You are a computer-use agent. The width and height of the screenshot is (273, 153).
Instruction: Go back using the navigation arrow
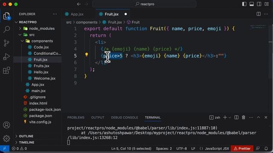[78, 4]
